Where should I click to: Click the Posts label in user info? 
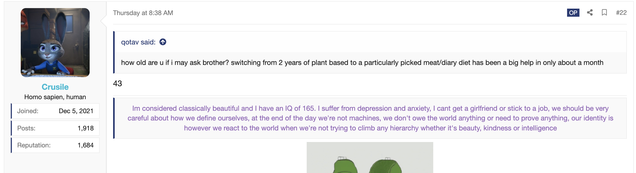coord(26,128)
